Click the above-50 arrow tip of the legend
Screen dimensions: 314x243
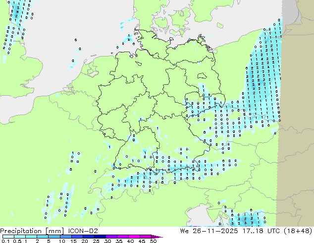[x=157, y=237]
